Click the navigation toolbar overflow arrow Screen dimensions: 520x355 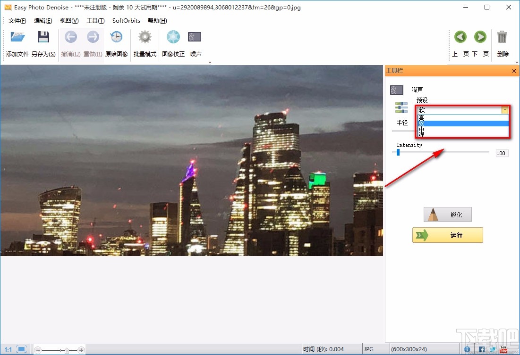coord(517,62)
